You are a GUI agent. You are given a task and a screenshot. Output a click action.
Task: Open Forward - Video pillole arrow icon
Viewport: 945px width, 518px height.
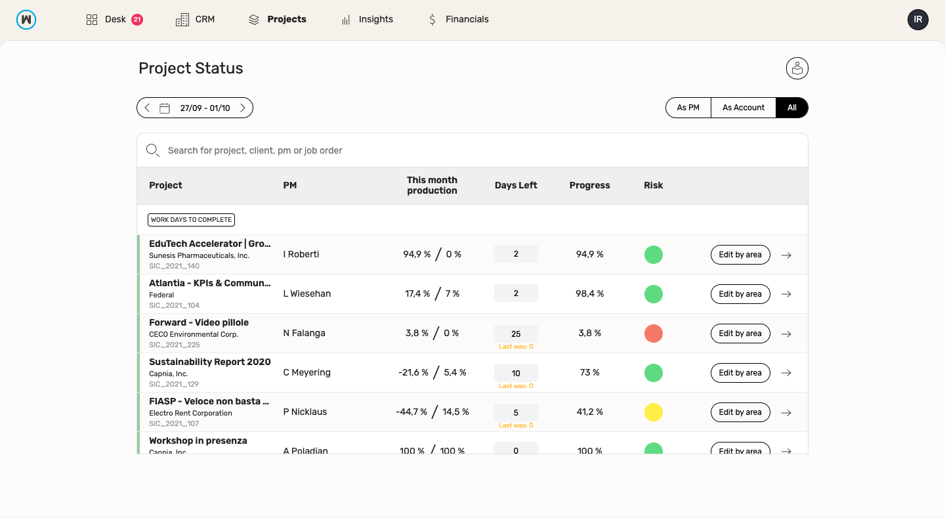(x=786, y=334)
